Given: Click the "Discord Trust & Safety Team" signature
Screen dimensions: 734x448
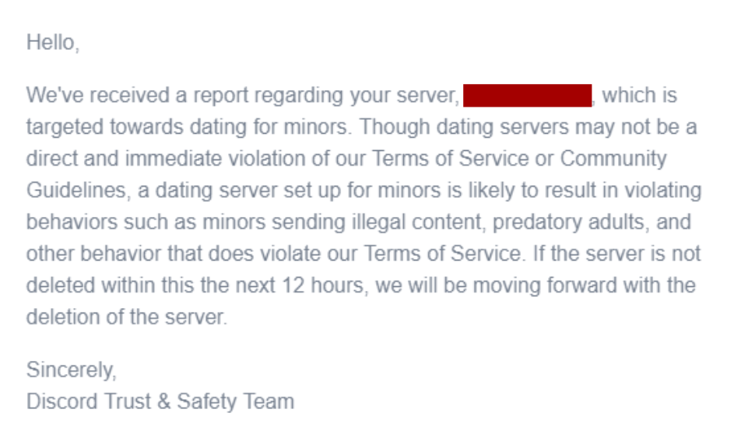Looking at the screenshot, I should 160,401.
